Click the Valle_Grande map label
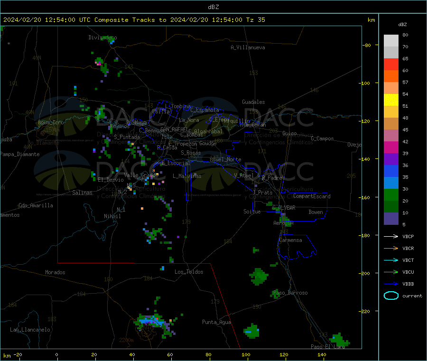This screenshot has width=427, height=361. pos(141,175)
